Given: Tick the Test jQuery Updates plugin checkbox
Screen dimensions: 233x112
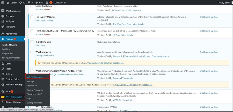Looking at the screenshot, I should coord(32,17).
